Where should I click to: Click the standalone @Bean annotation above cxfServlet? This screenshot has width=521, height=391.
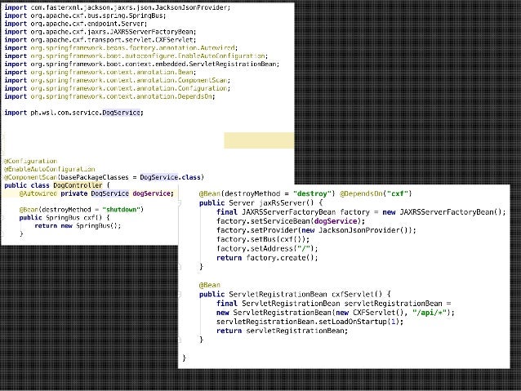point(210,285)
